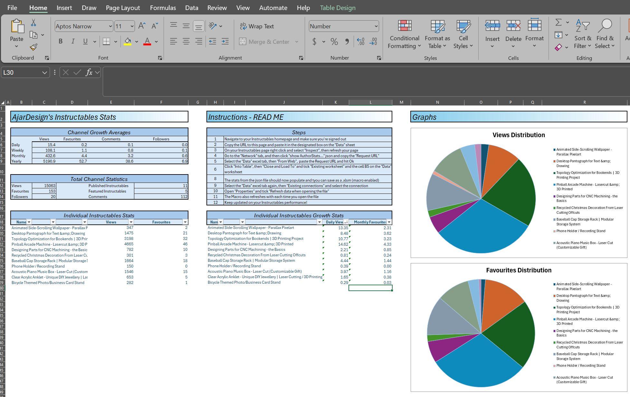Screen dimensions: 630x397
Task: Click the AutoSum sigma icon
Action: tap(558, 22)
